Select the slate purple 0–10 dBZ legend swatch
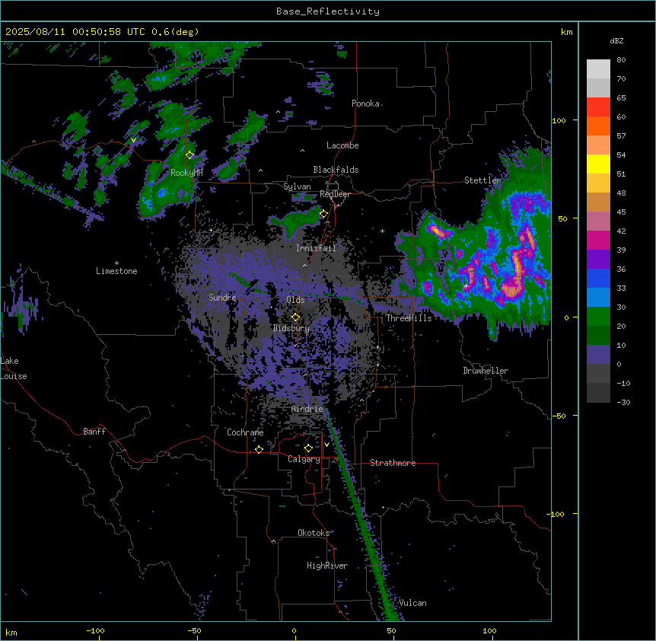656x641 pixels. (598, 355)
